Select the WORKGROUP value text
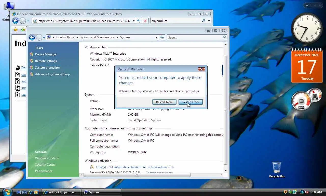This screenshot has height=196, width=326. coord(137,152)
